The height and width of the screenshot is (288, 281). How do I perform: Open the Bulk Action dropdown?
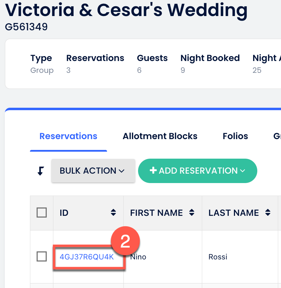tap(93, 171)
